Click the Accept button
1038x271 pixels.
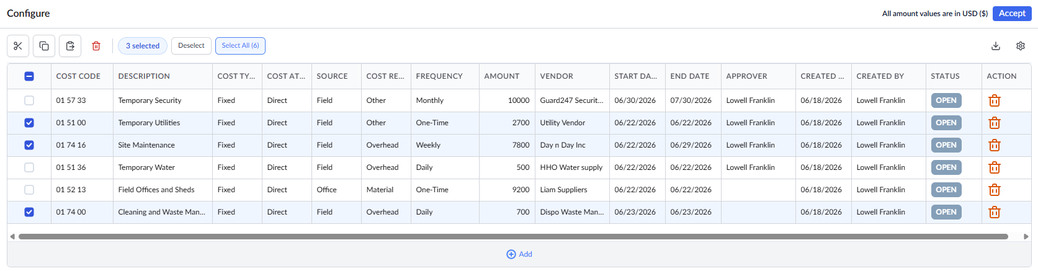click(x=1012, y=13)
